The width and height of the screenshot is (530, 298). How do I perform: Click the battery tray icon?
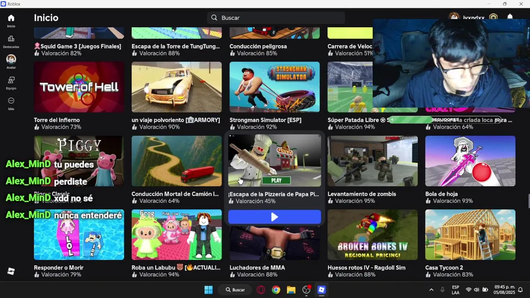point(485,290)
